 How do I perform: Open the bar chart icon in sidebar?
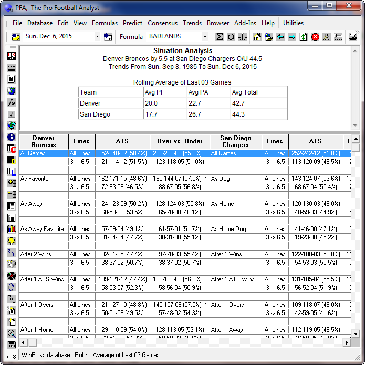[12, 230]
